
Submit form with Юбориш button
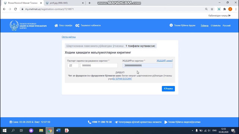168,89
